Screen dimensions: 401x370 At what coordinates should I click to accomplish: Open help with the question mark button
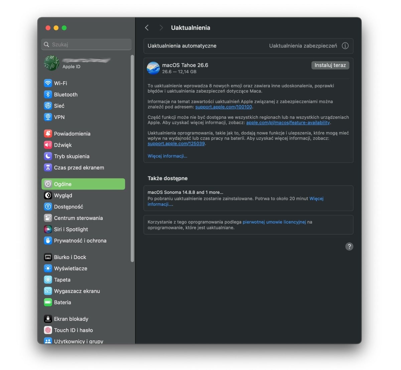(349, 247)
